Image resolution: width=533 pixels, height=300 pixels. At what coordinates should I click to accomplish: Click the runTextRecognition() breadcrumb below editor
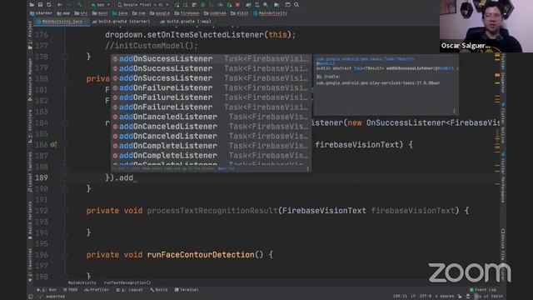127,282
